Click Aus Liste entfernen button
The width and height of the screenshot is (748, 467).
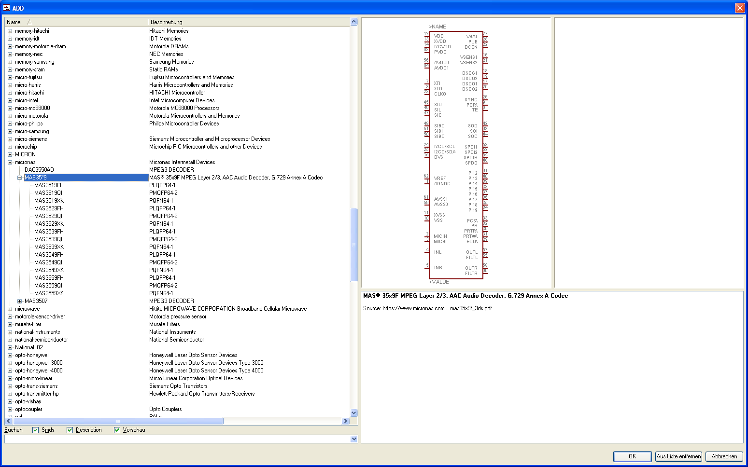coord(678,456)
